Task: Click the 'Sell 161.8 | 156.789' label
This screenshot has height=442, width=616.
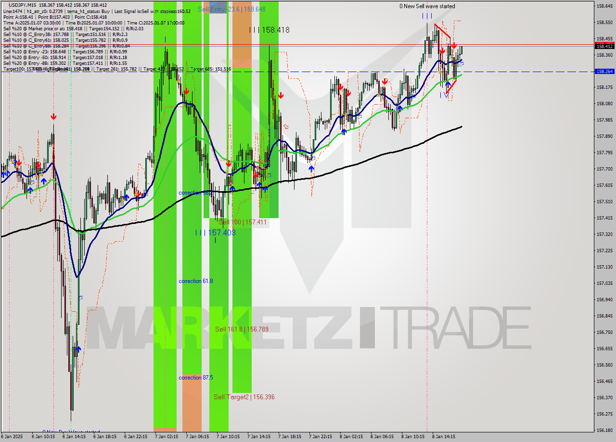Action: click(x=242, y=329)
